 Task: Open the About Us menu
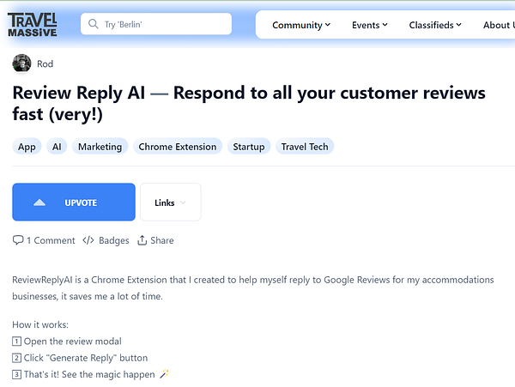(498, 25)
